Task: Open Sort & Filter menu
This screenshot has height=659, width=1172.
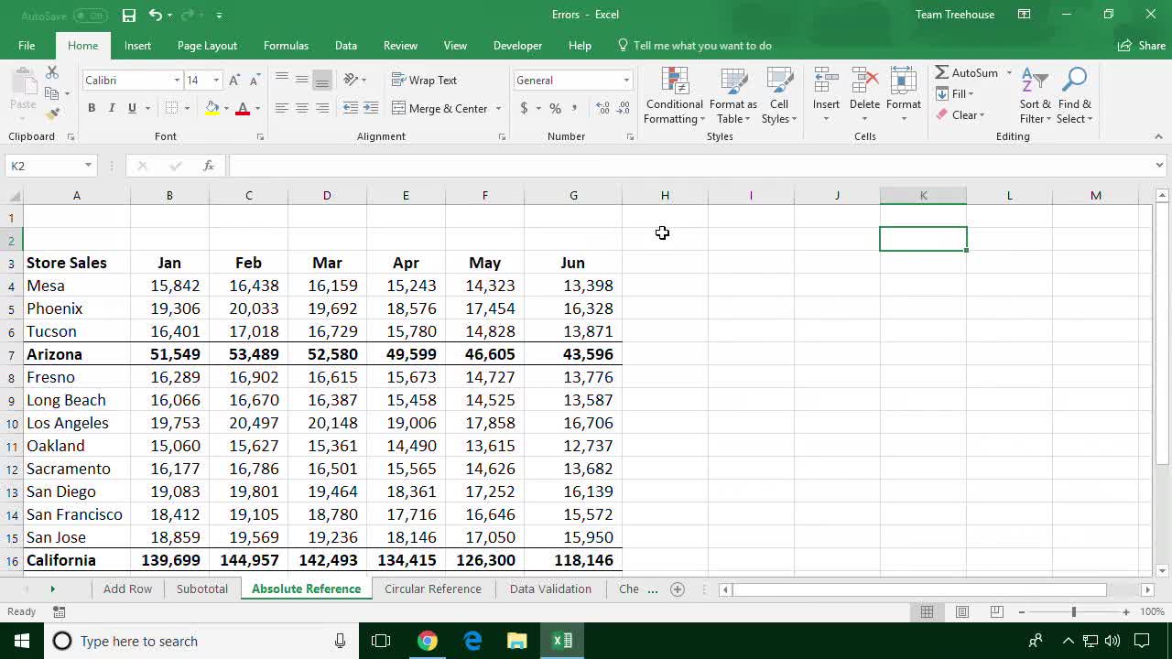Action: pyautogui.click(x=1036, y=95)
